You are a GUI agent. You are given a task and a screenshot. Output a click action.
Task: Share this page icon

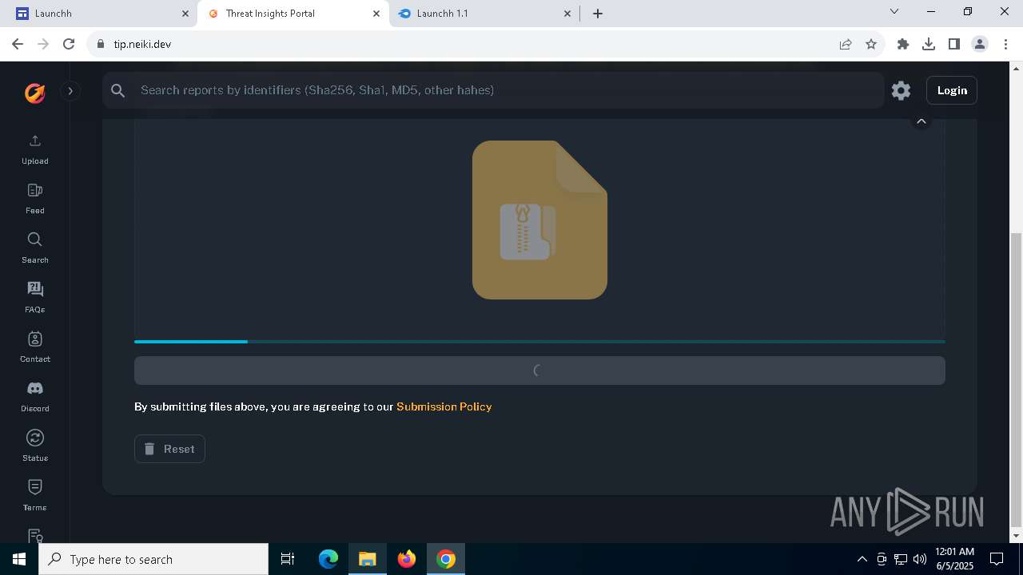click(846, 44)
